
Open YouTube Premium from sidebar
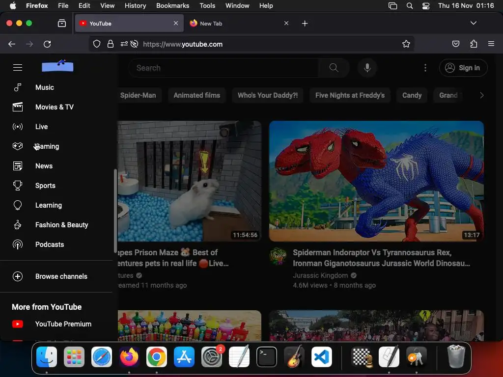(x=63, y=324)
